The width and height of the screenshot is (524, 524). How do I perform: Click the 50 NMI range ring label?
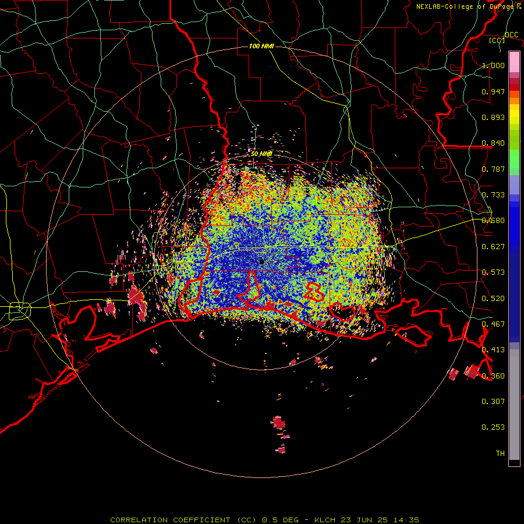coord(261,154)
